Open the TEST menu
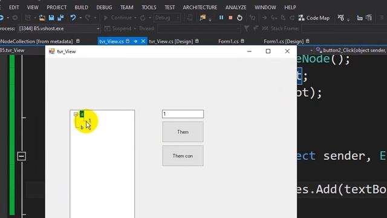Image resolution: width=387 pixels, height=218 pixels. (x=169, y=7)
